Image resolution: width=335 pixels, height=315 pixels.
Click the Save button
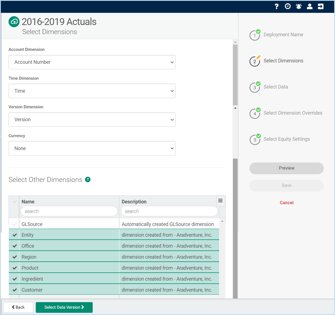pyautogui.click(x=287, y=186)
